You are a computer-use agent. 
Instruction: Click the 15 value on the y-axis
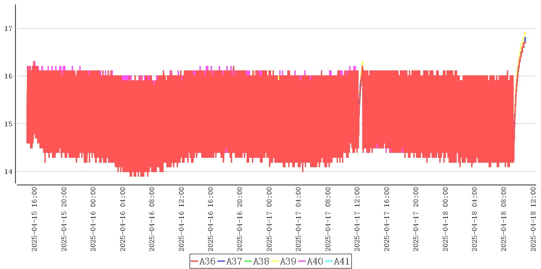[x=8, y=124]
